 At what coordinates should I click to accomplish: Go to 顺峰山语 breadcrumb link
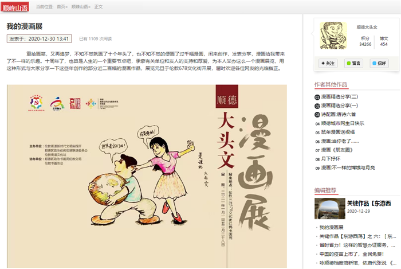coord(80,7)
